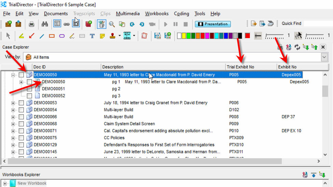Check the box for DEMO00071
This screenshot has height=187, width=333.
(x=21, y=131)
